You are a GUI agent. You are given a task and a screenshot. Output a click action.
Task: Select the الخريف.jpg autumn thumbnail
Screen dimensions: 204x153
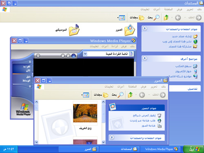[x=85, y=113]
